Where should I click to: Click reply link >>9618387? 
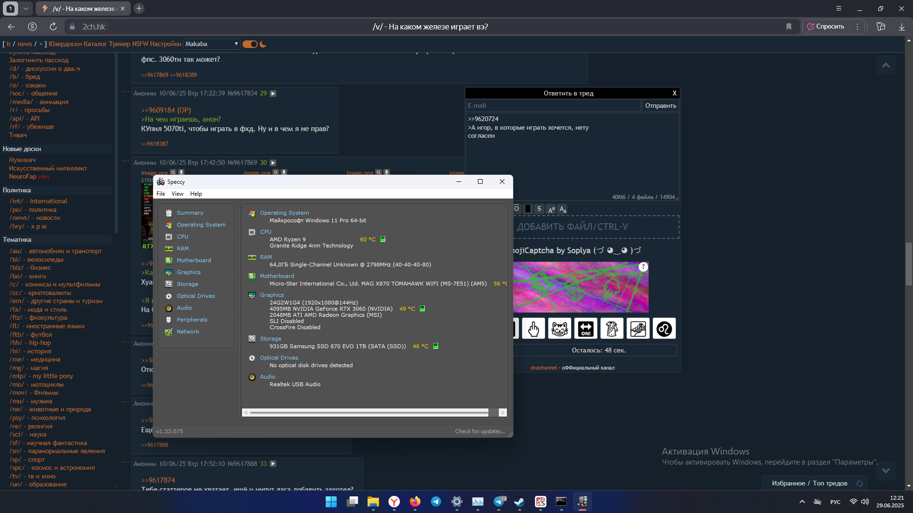155,144
